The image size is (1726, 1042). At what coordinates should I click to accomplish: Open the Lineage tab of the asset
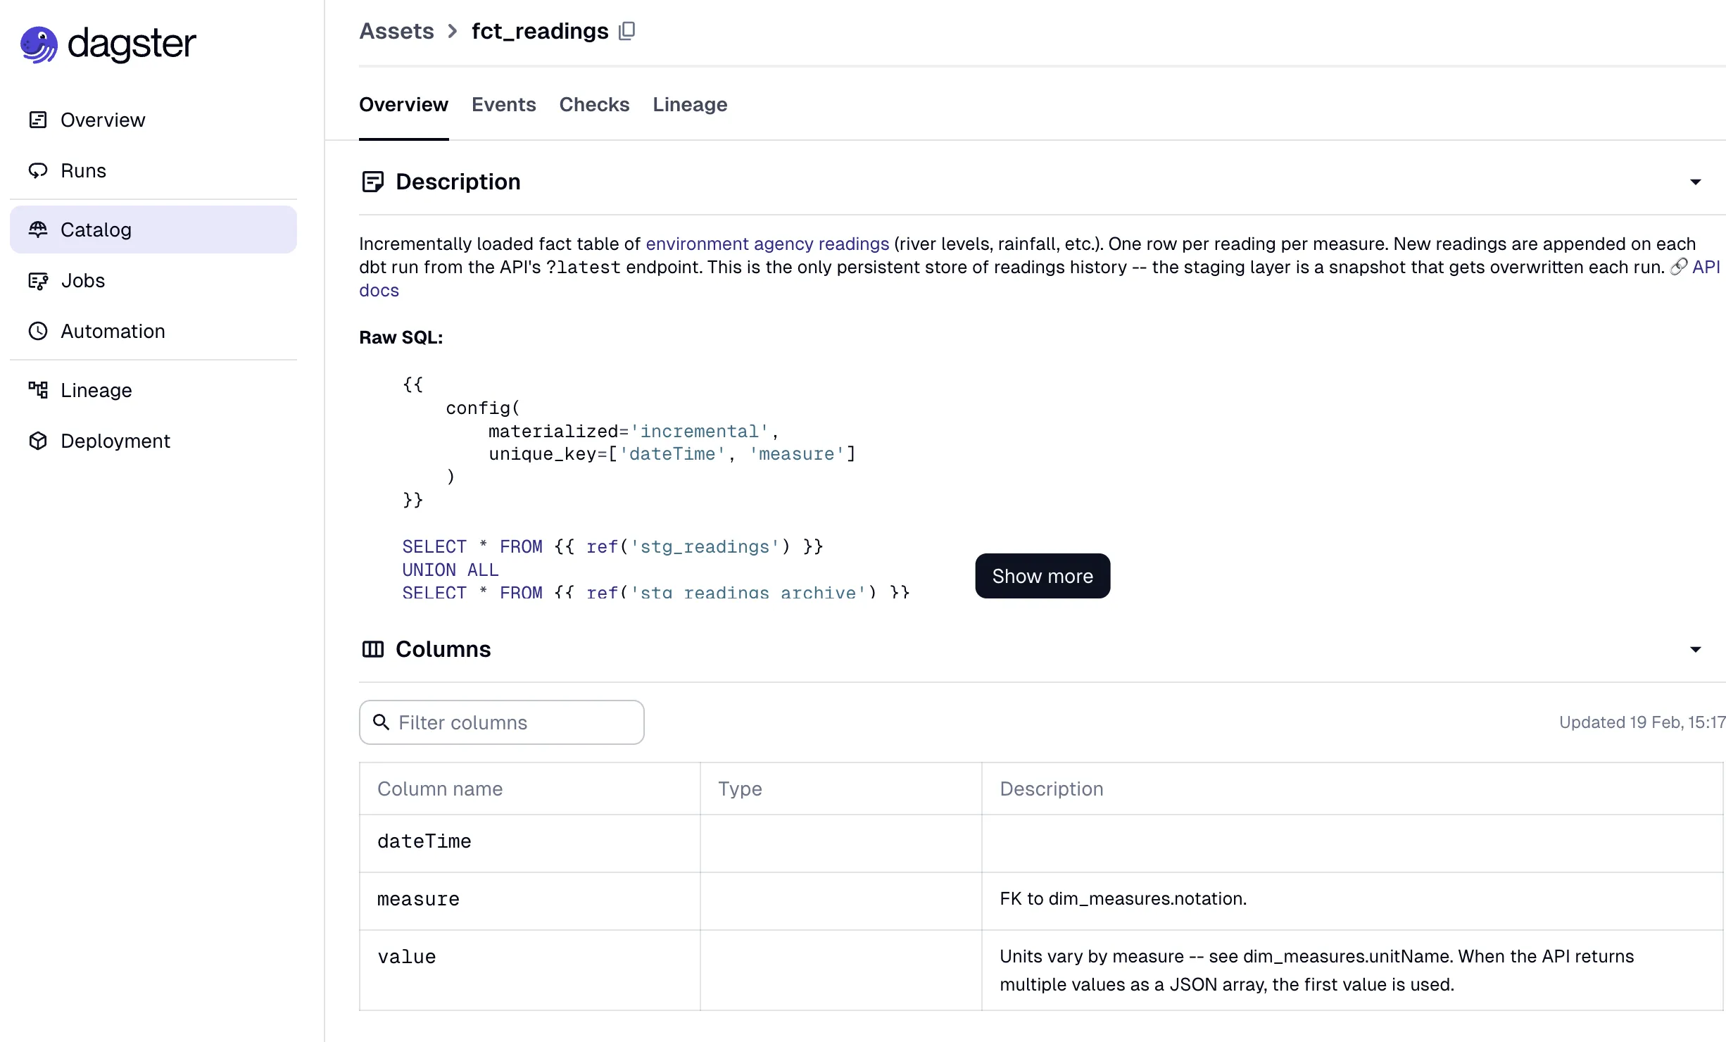689,104
